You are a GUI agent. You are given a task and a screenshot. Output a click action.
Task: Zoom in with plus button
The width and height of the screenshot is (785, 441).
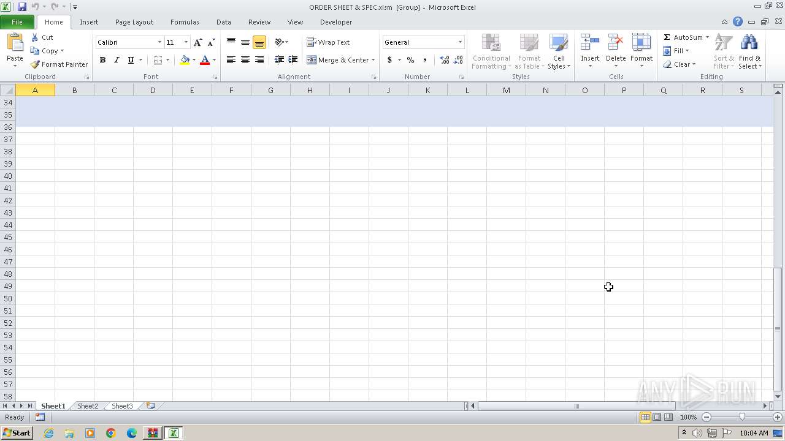point(777,417)
